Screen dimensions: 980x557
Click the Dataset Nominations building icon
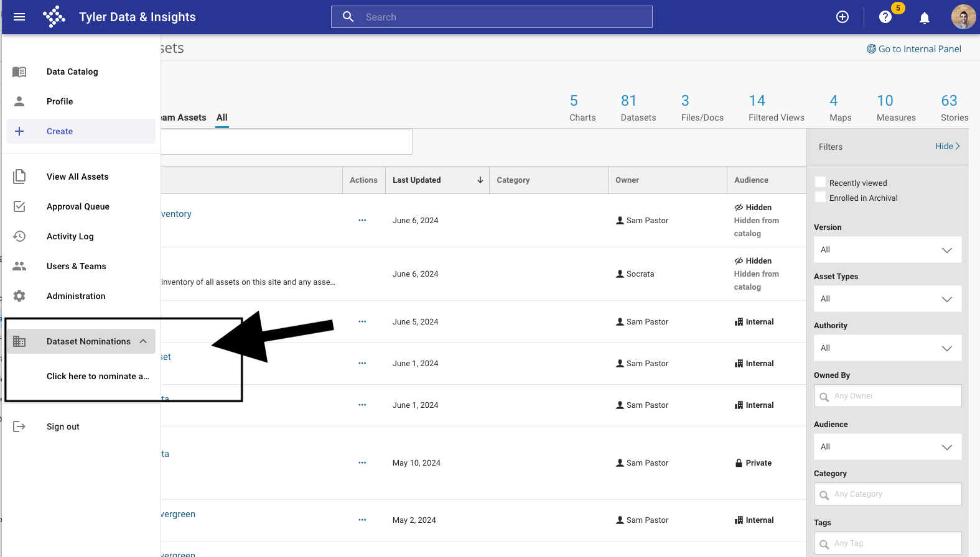click(x=19, y=341)
